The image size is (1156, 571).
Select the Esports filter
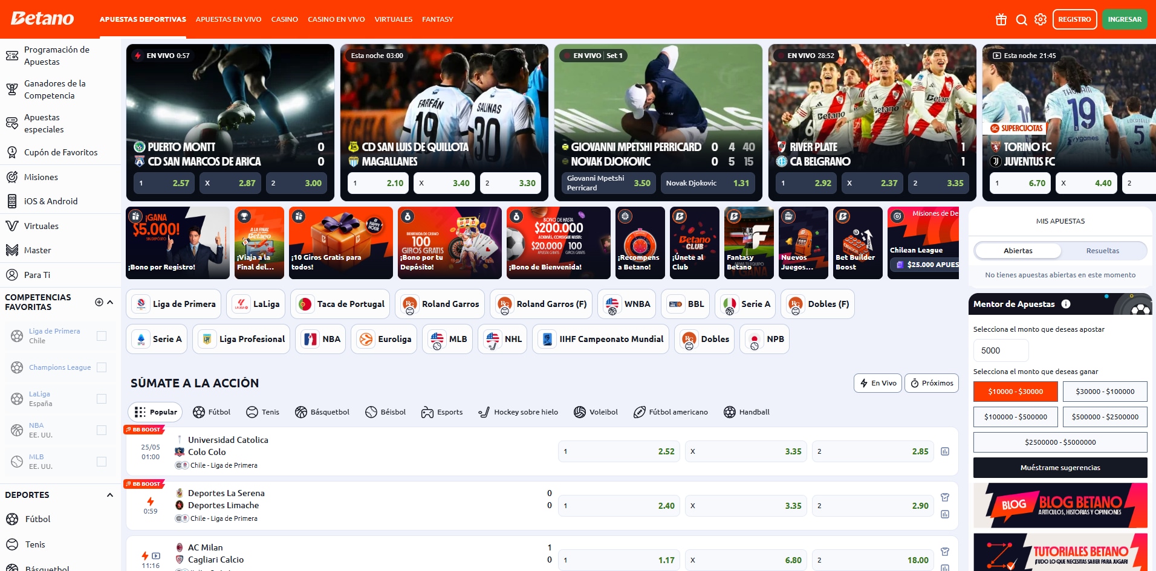[x=442, y=412]
